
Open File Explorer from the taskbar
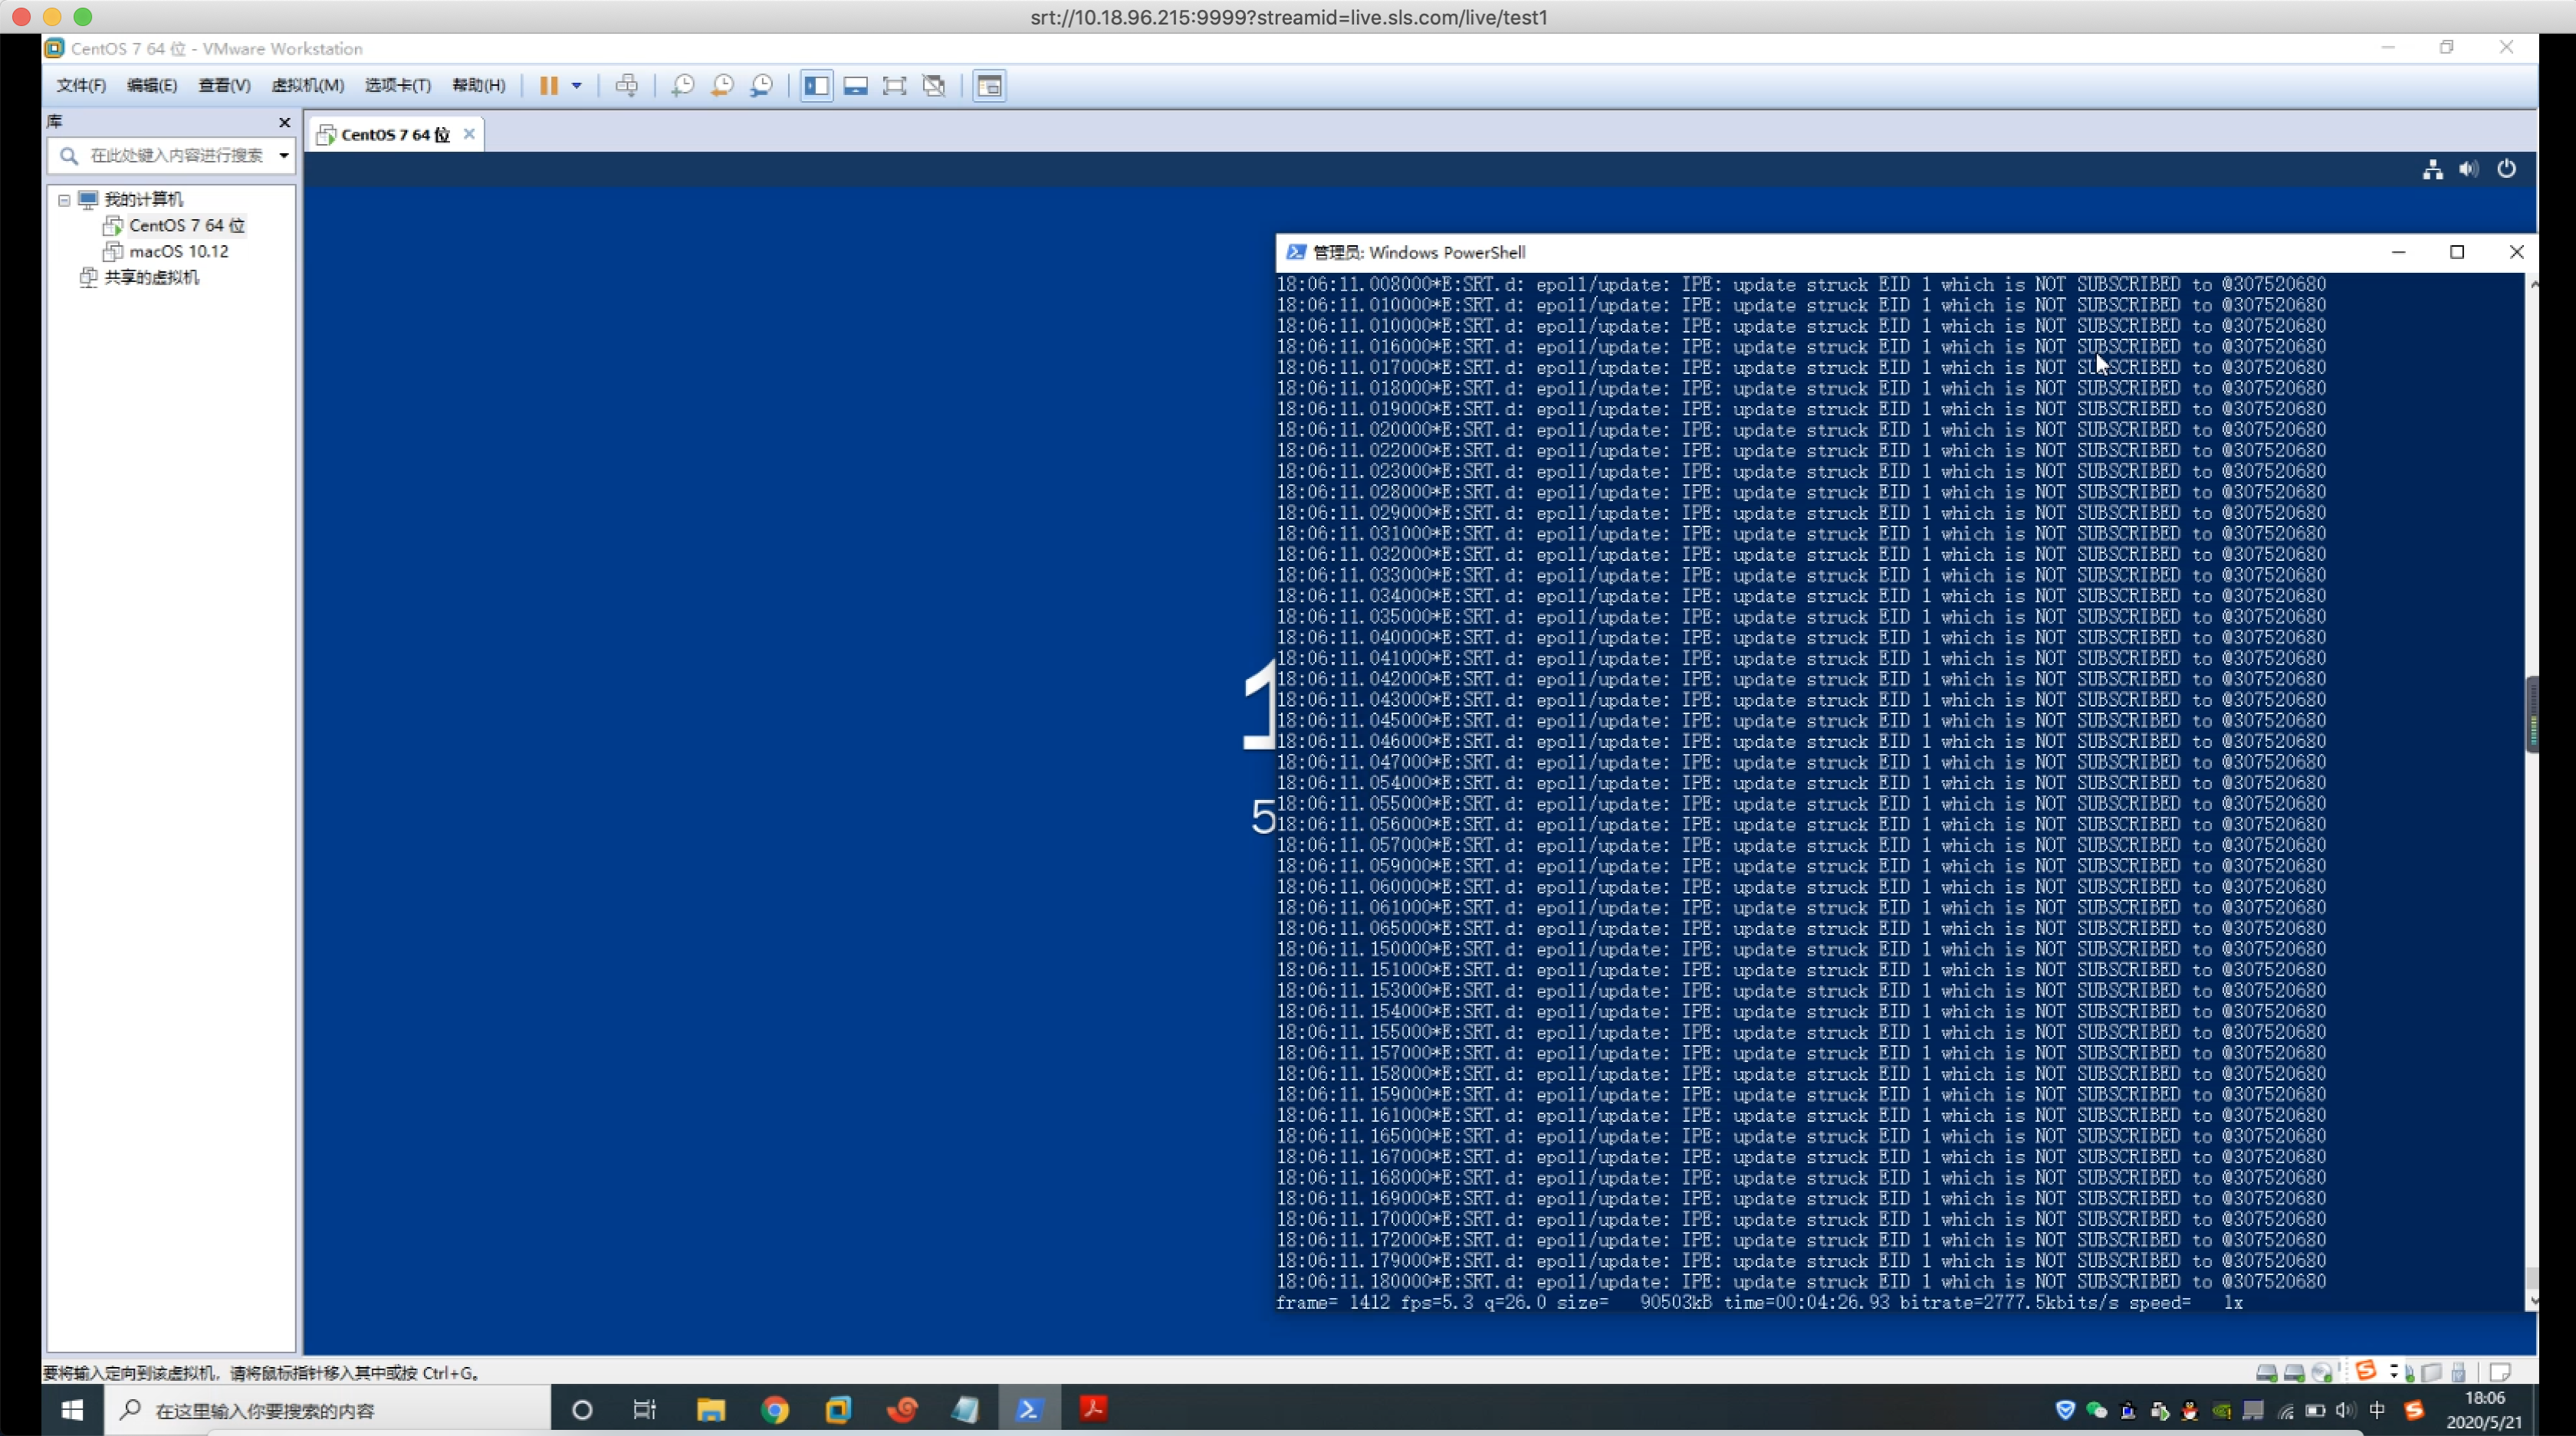click(711, 1409)
